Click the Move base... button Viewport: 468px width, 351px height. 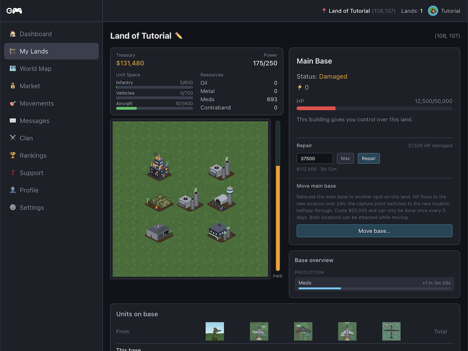tap(374, 231)
